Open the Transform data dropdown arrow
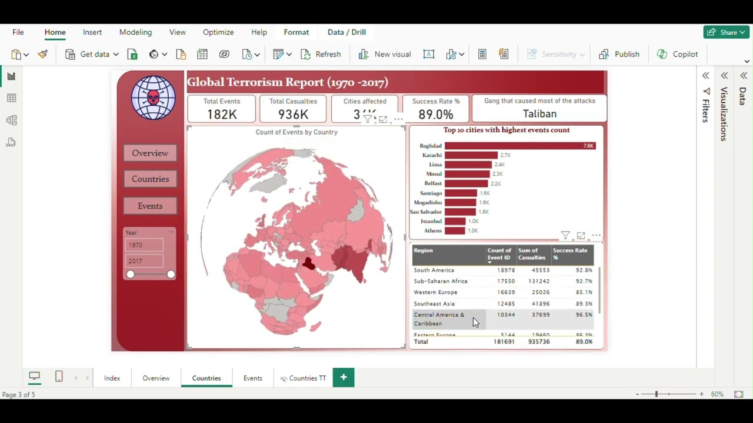The height and width of the screenshot is (423, 753). (289, 55)
